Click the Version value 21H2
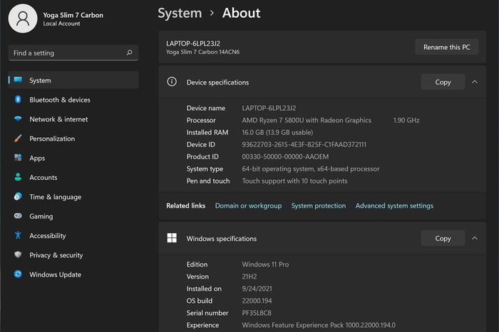499x332 pixels. coord(249,277)
